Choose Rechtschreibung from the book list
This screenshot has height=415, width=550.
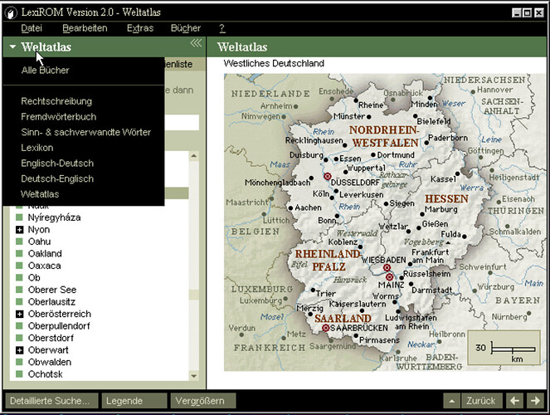tap(56, 101)
